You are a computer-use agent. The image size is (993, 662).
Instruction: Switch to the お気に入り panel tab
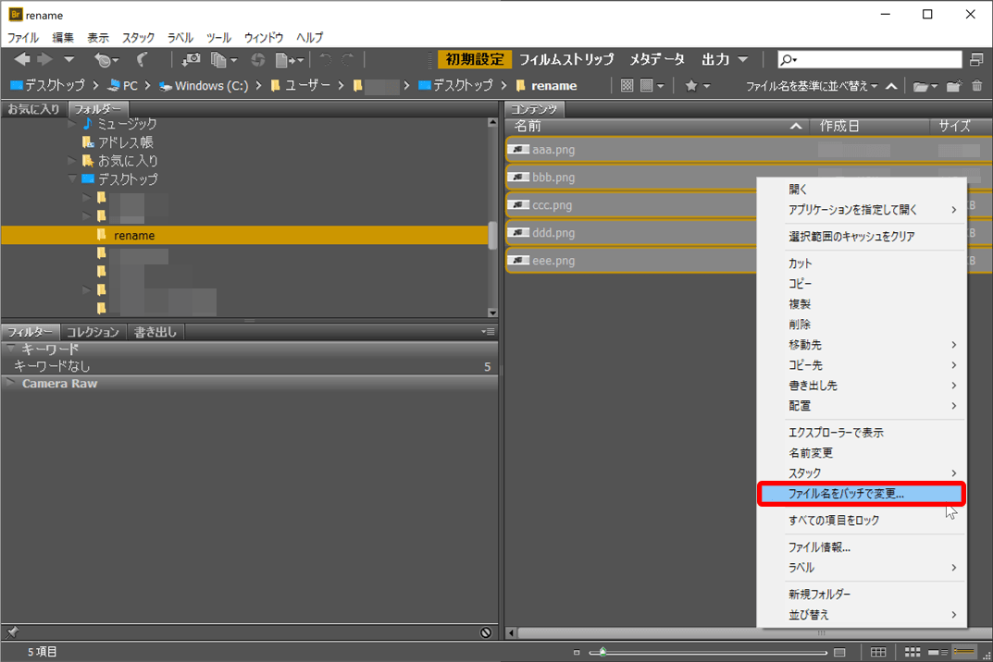[x=33, y=109]
